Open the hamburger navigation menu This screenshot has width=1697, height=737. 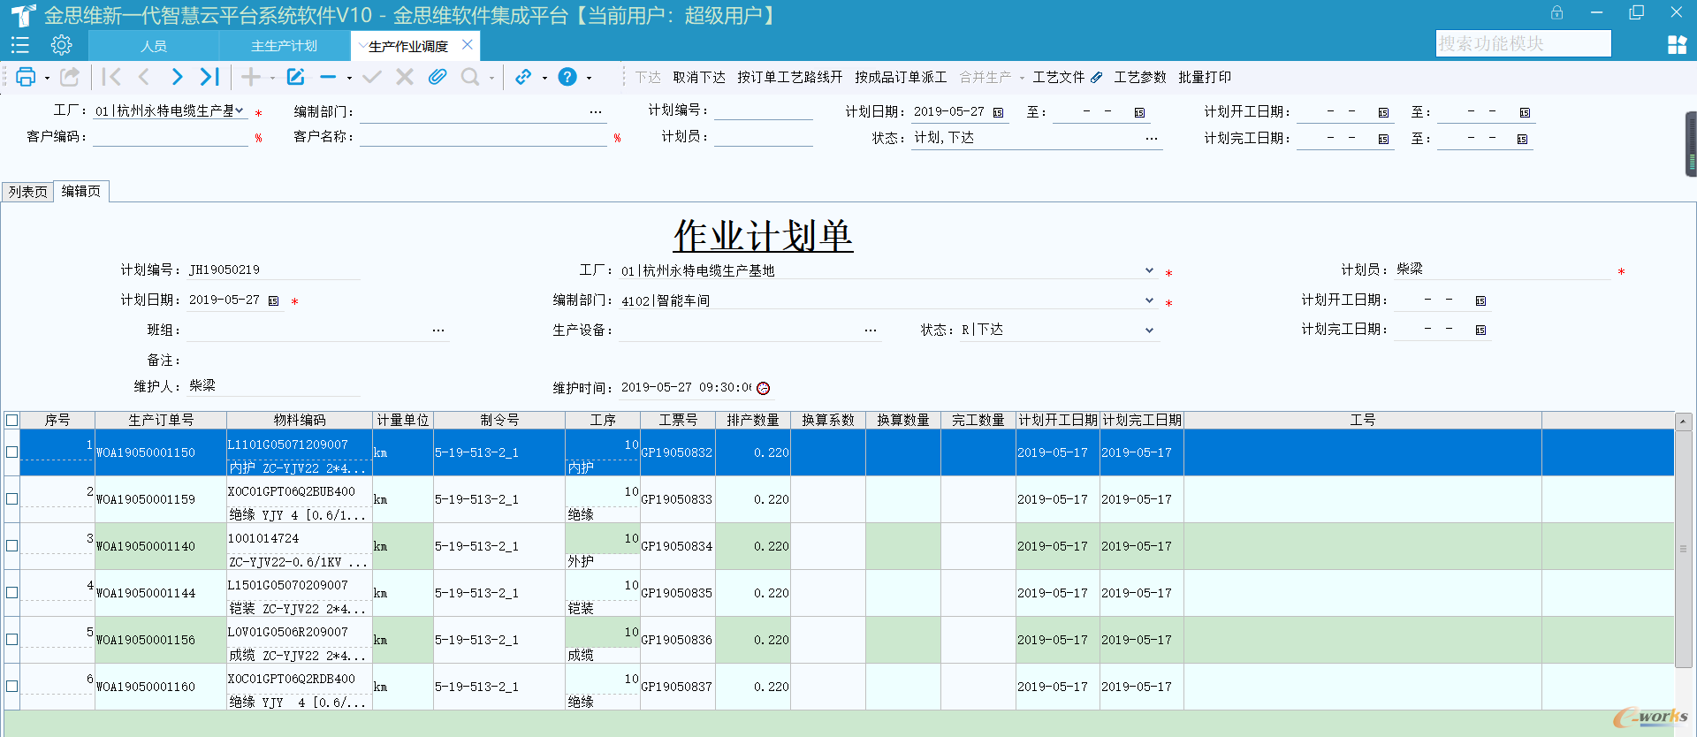pos(19,45)
